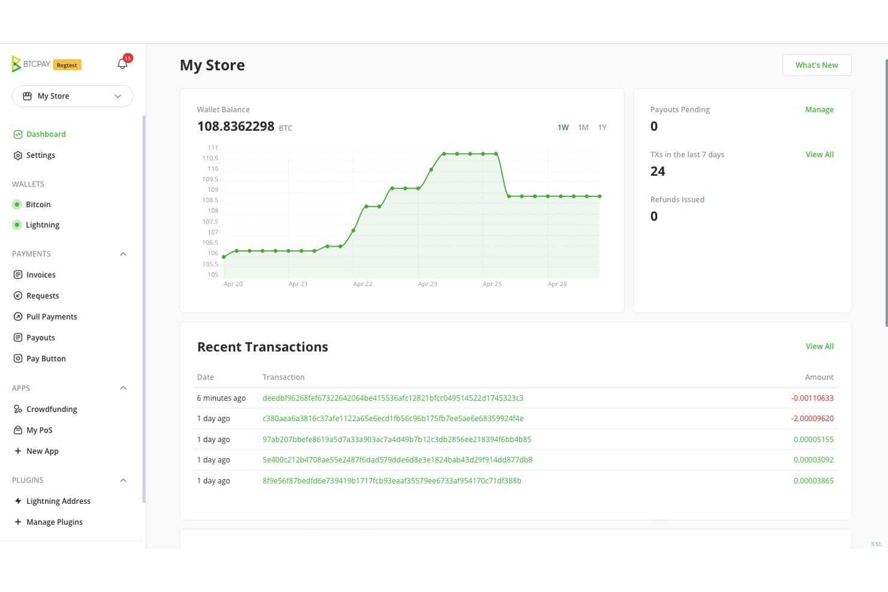This screenshot has width=888, height=592.
Task: Select the 1W chart range
Action: (x=563, y=128)
